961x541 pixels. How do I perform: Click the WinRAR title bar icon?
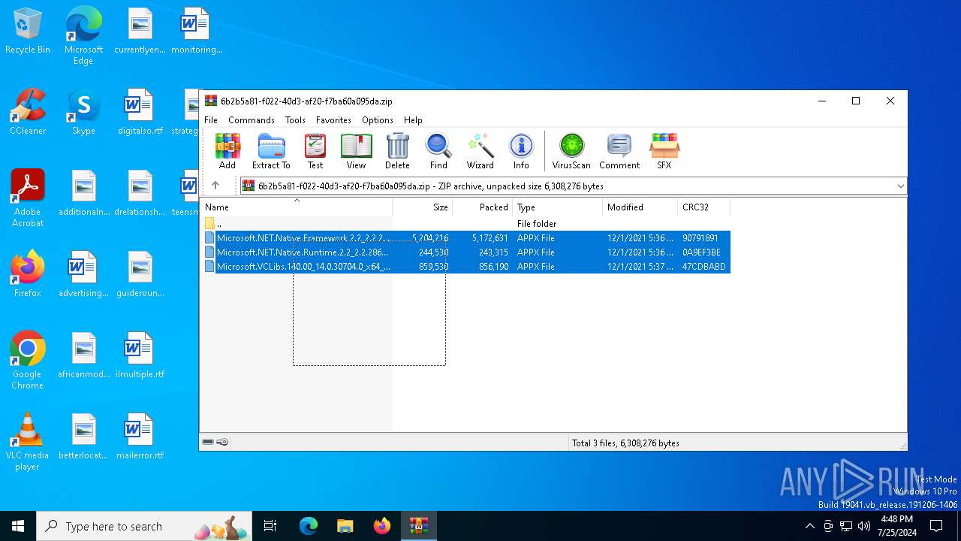[211, 101]
